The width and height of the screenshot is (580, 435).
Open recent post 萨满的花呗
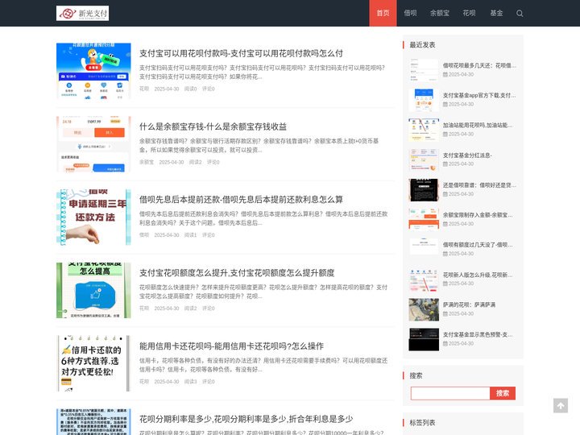click(x=469, y=304)
